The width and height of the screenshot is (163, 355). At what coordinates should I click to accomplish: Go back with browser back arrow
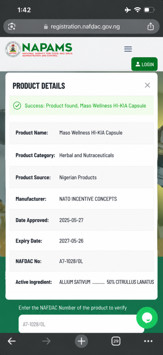click(x=12, y=341)
